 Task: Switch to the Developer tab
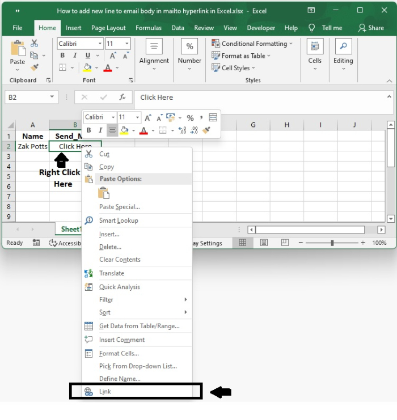coord(261,28)
